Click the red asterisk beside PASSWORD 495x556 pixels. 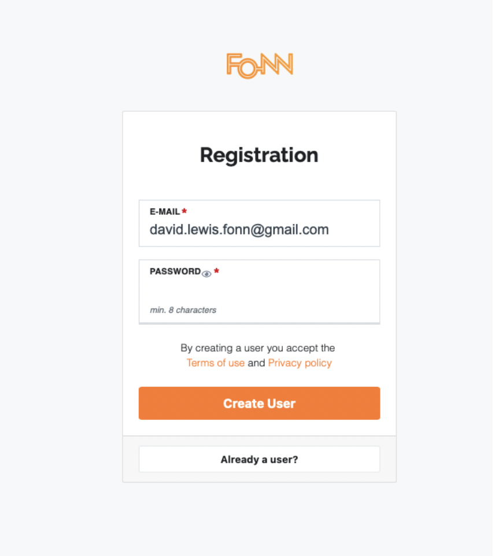[216, 271]
